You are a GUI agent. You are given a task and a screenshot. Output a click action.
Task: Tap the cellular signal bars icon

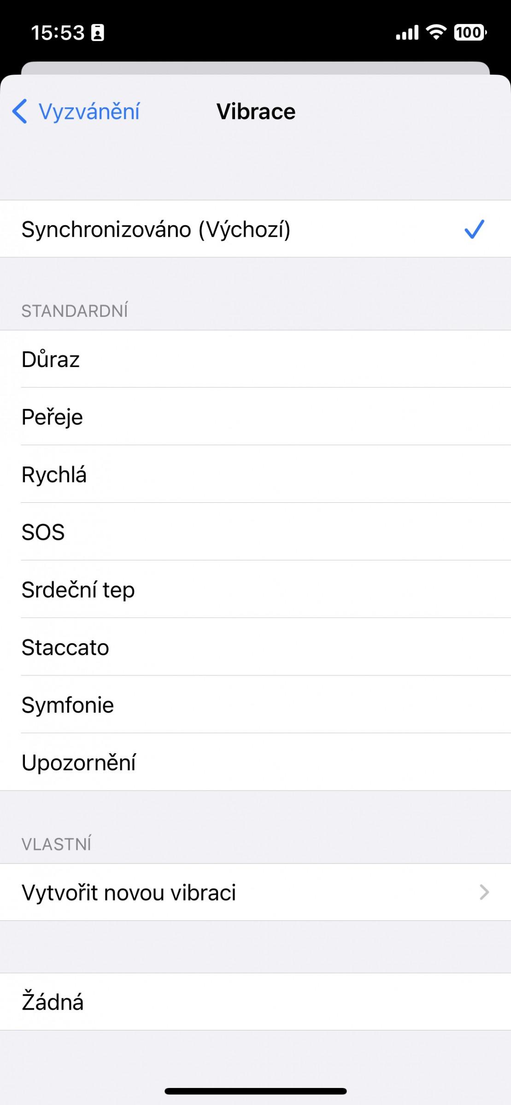click(407, 33)
